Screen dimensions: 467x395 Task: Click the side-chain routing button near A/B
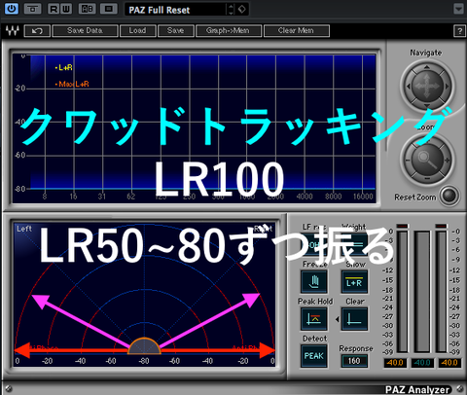coord(109,9)
